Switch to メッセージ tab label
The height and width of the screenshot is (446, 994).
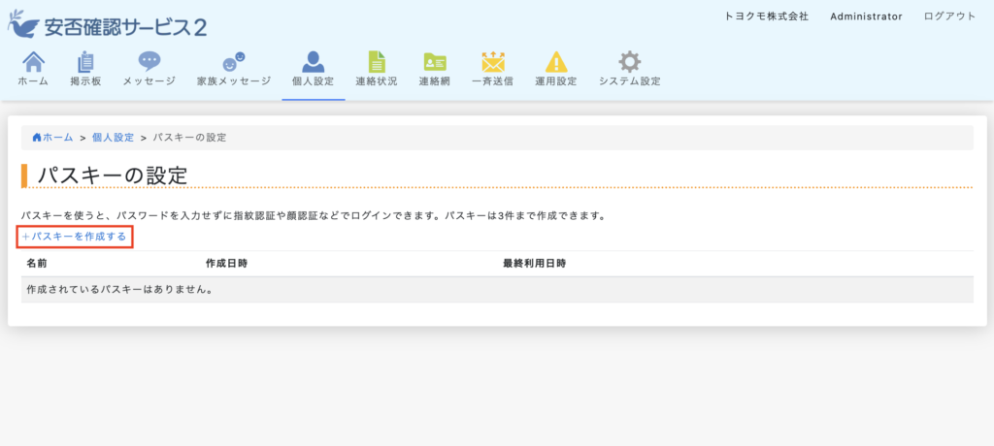point(149,81)
